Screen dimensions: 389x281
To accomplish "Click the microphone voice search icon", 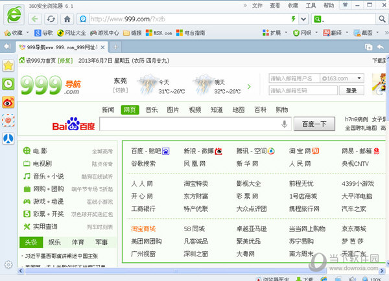I will coord(285,124).
